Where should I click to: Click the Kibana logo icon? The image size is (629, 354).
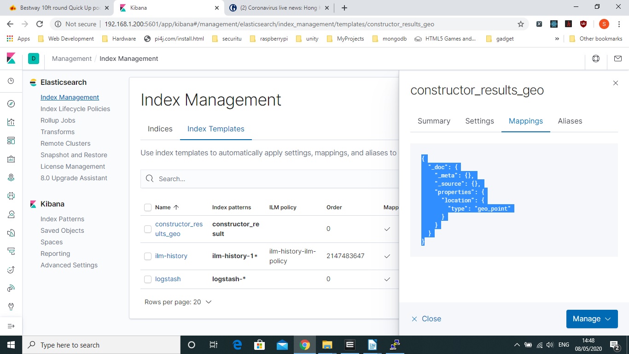pyautogui.click(x=11, y=59)
